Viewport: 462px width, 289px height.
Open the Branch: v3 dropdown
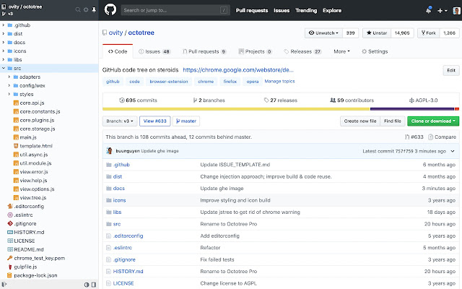121,121
